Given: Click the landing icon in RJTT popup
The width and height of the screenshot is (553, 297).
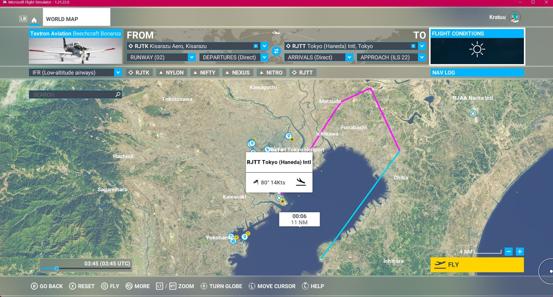Looking at the screenshot, I should (301, 182).
